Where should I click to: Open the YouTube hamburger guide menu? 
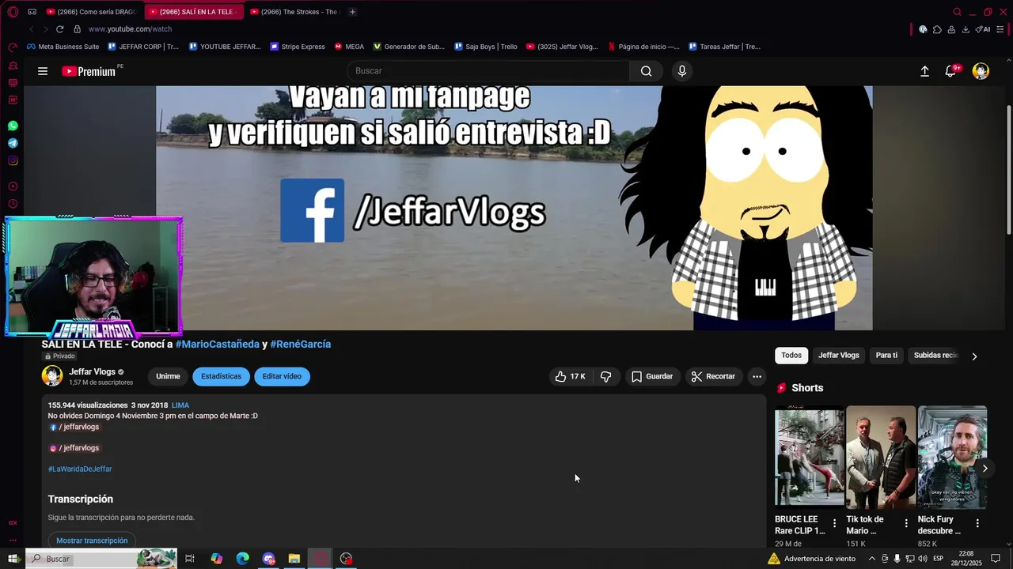[x=43, y=71]
